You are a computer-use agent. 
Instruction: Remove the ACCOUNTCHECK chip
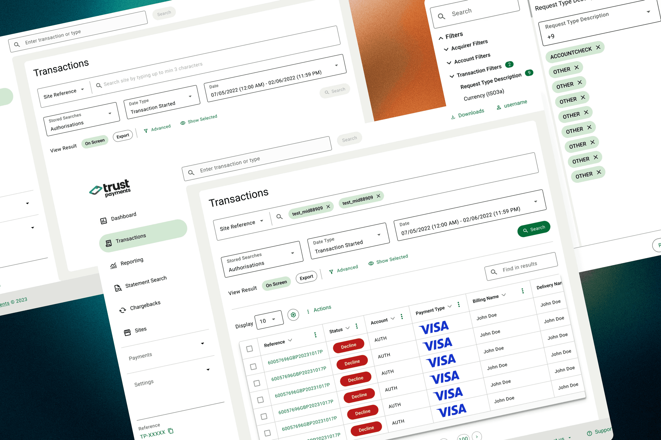tap(598, 47)
